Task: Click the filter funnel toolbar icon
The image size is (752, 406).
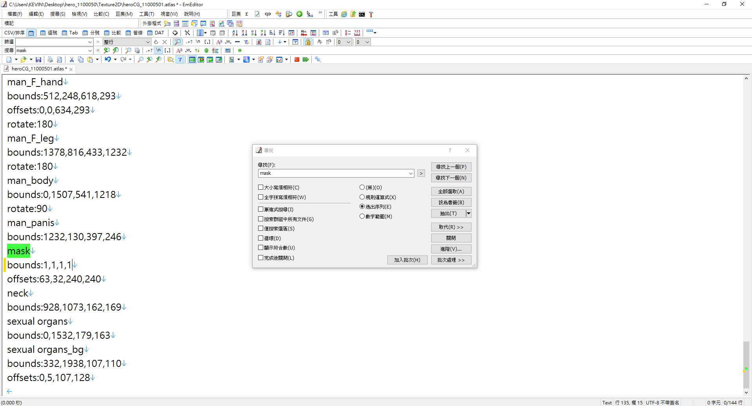Action: pos(180,59)
